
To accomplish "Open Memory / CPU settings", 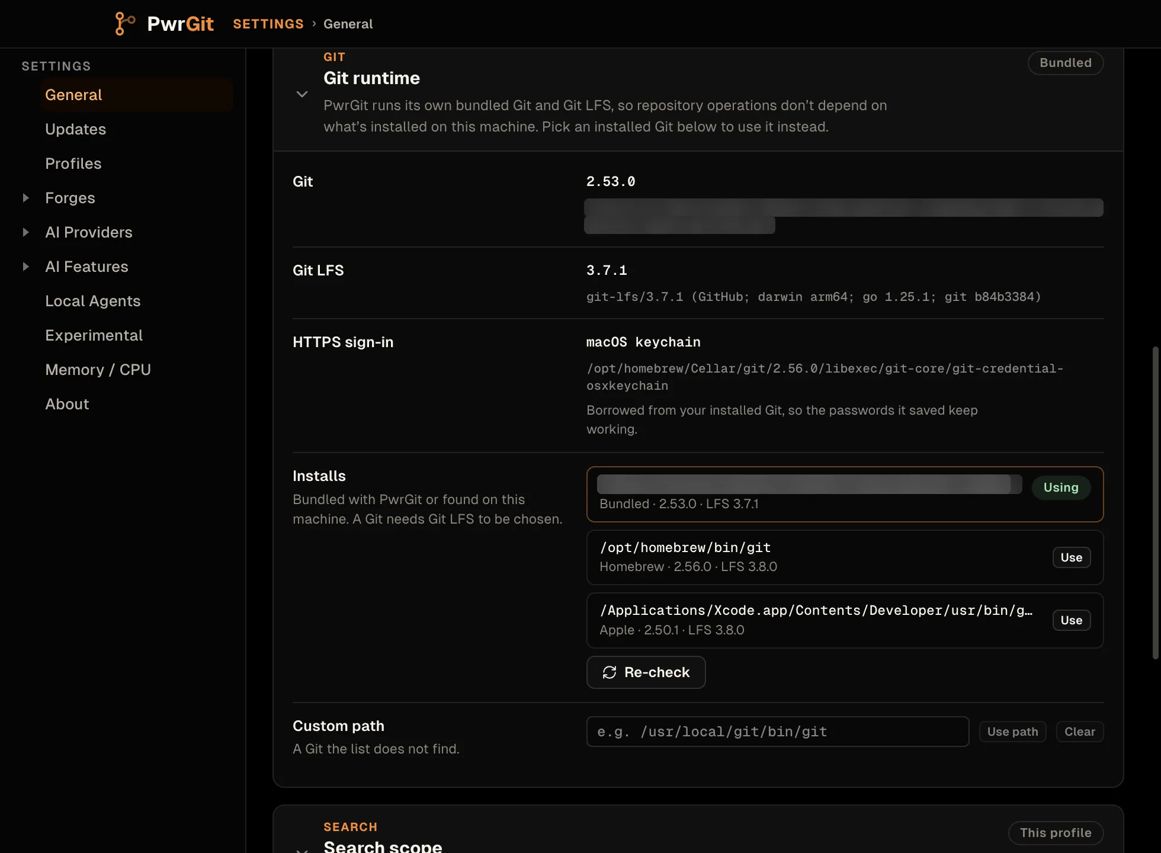I will tap(98, 370).
